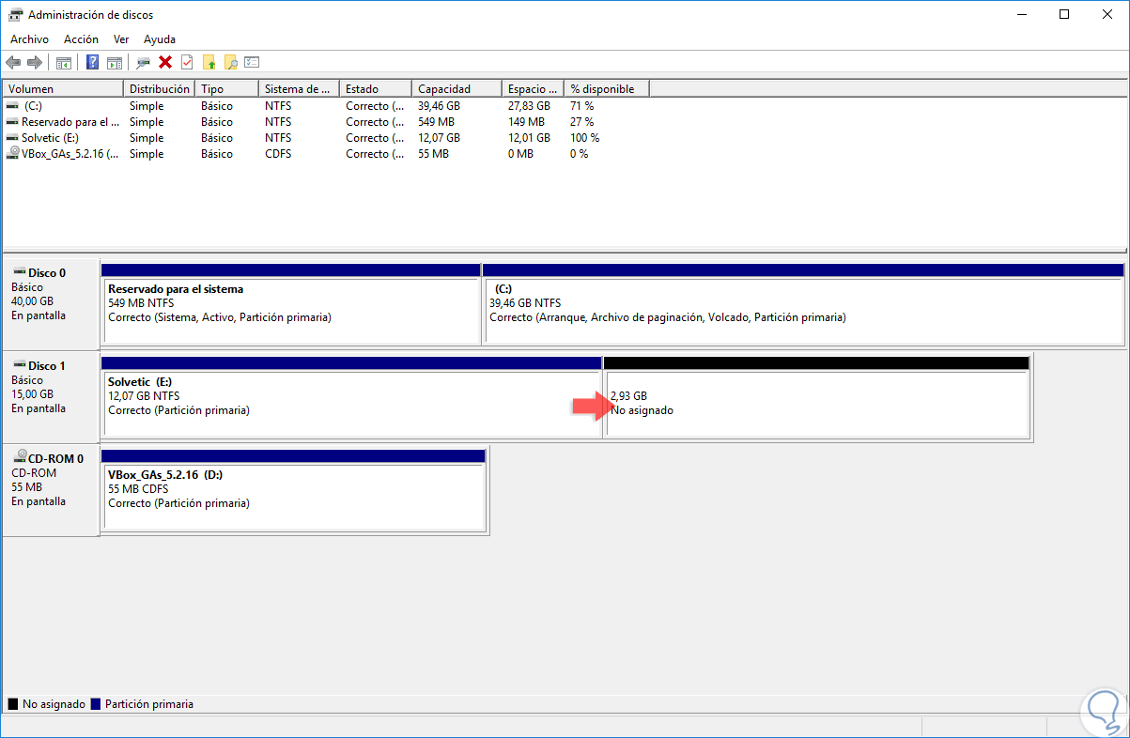Click the yellow folder with green arrow icon
Viewport: 1130px width, 738px height.
tap(209, 62)
